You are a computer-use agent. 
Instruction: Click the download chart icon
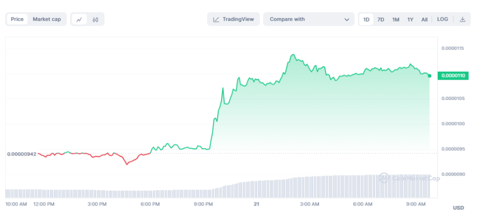462,19
